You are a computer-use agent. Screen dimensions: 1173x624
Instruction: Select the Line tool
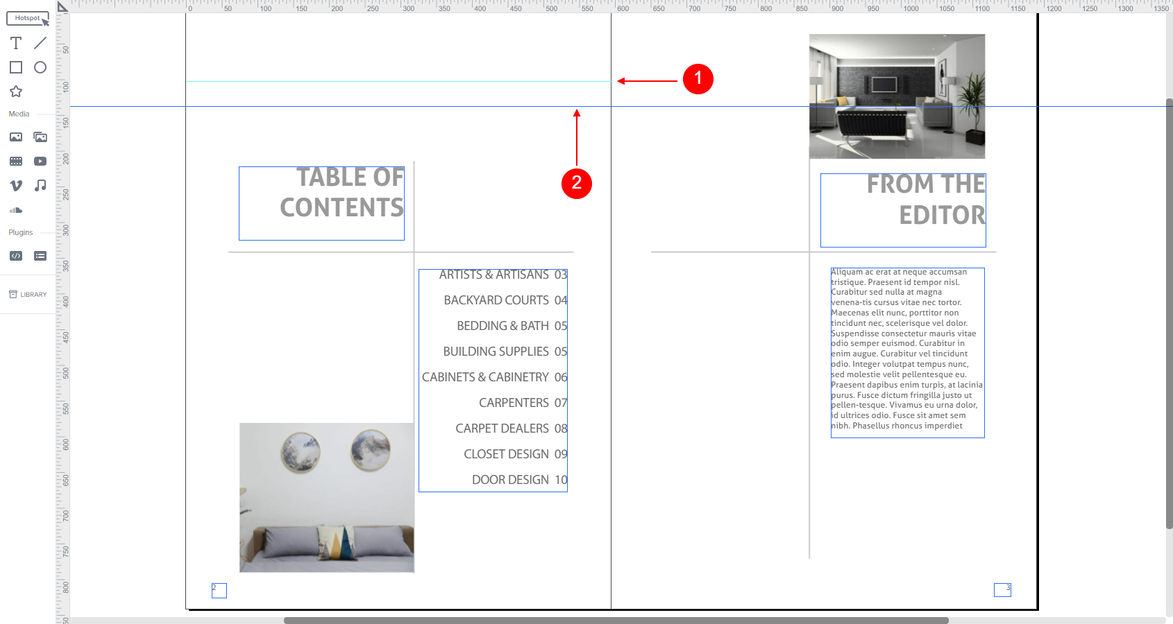point(40,43)
